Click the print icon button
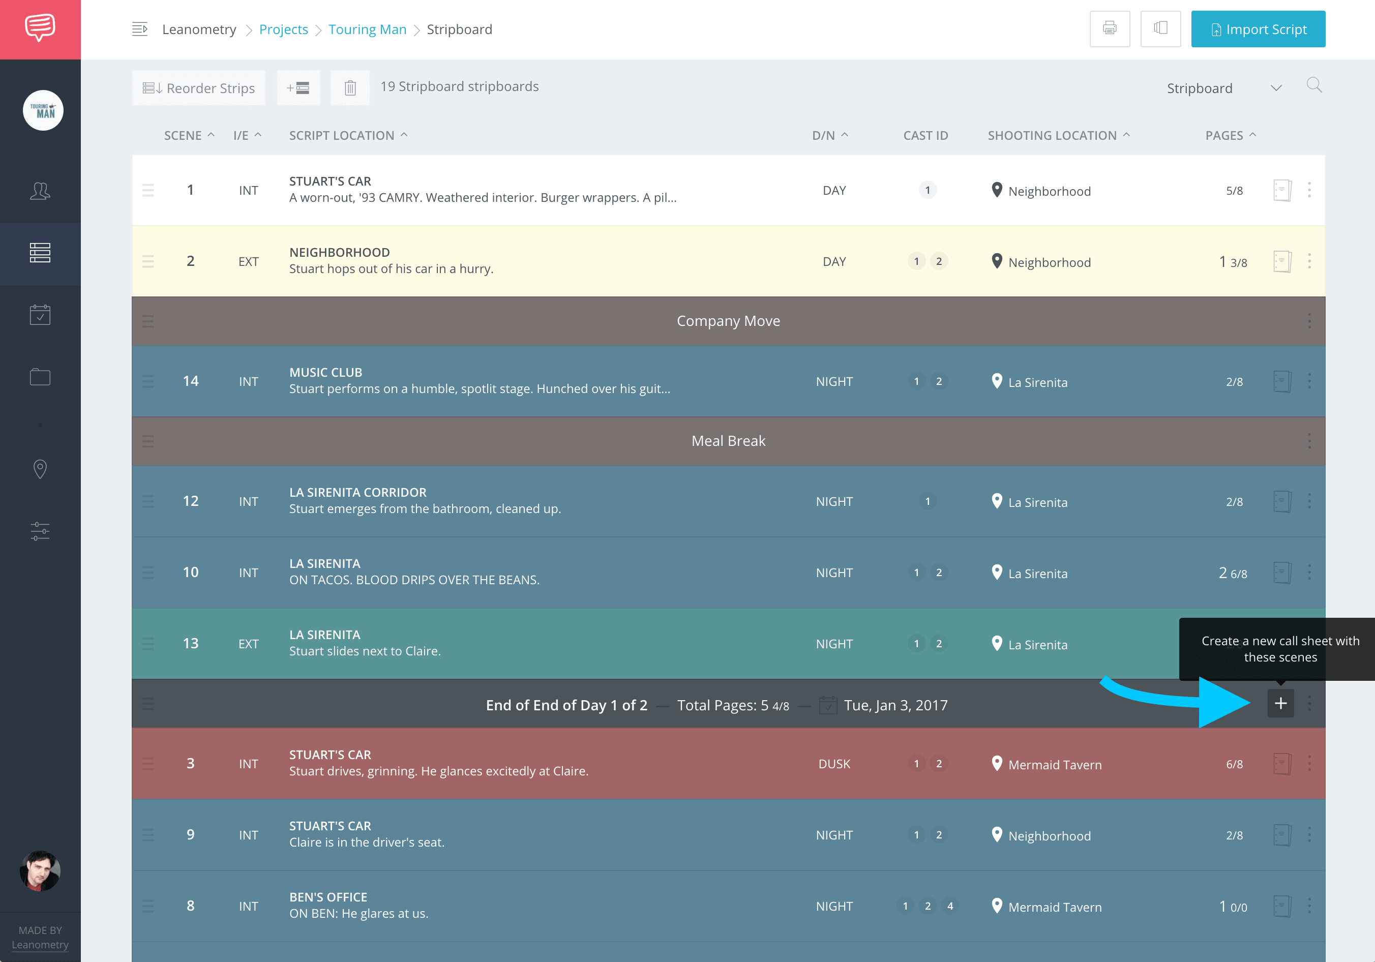 click(1109, 29)
